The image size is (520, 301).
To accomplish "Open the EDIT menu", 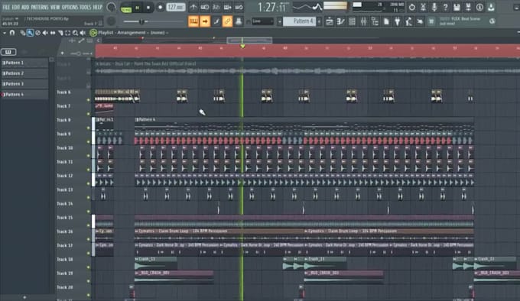I will (x=15, y=7).
